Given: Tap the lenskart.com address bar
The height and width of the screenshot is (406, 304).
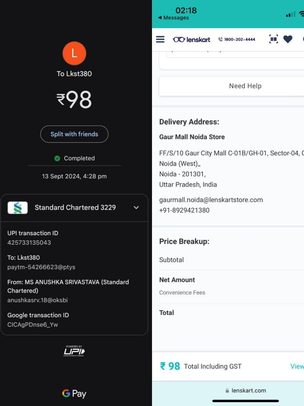Looking at the screenshot, I should (246, 391).
